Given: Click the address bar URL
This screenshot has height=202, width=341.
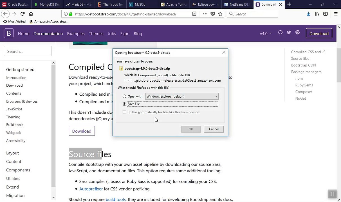Looking at the screenshot, I should [125, 14].
